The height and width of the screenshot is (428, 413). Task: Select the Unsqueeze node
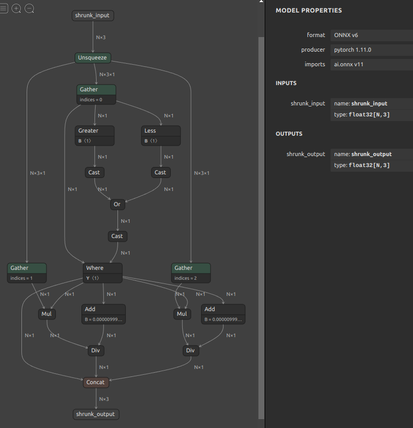[93, 58]
